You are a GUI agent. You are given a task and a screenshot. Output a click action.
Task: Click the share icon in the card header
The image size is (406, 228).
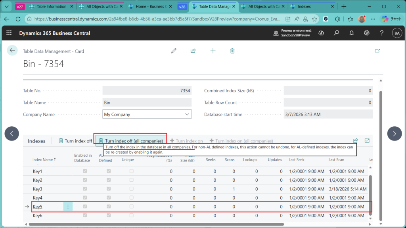click(x=193, y=51)
